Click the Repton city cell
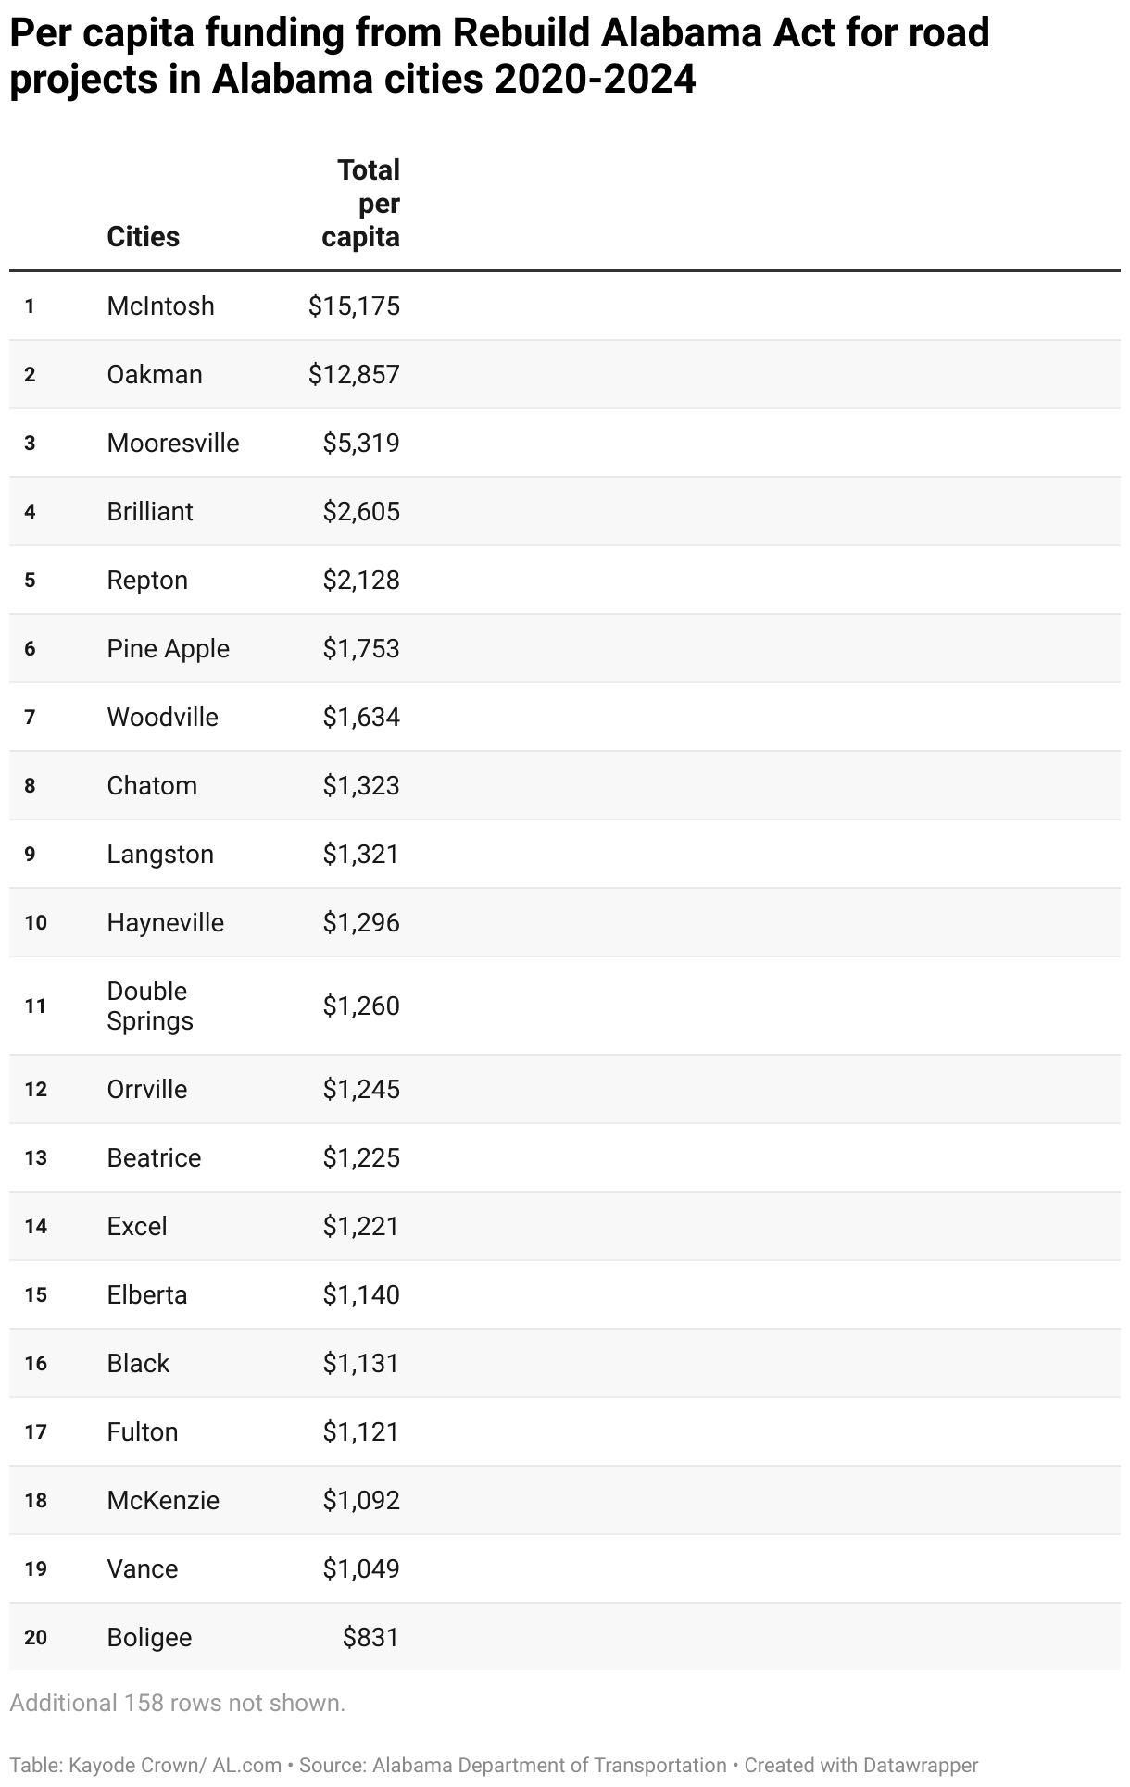The image size is (1130, 1787). point(147,580)
